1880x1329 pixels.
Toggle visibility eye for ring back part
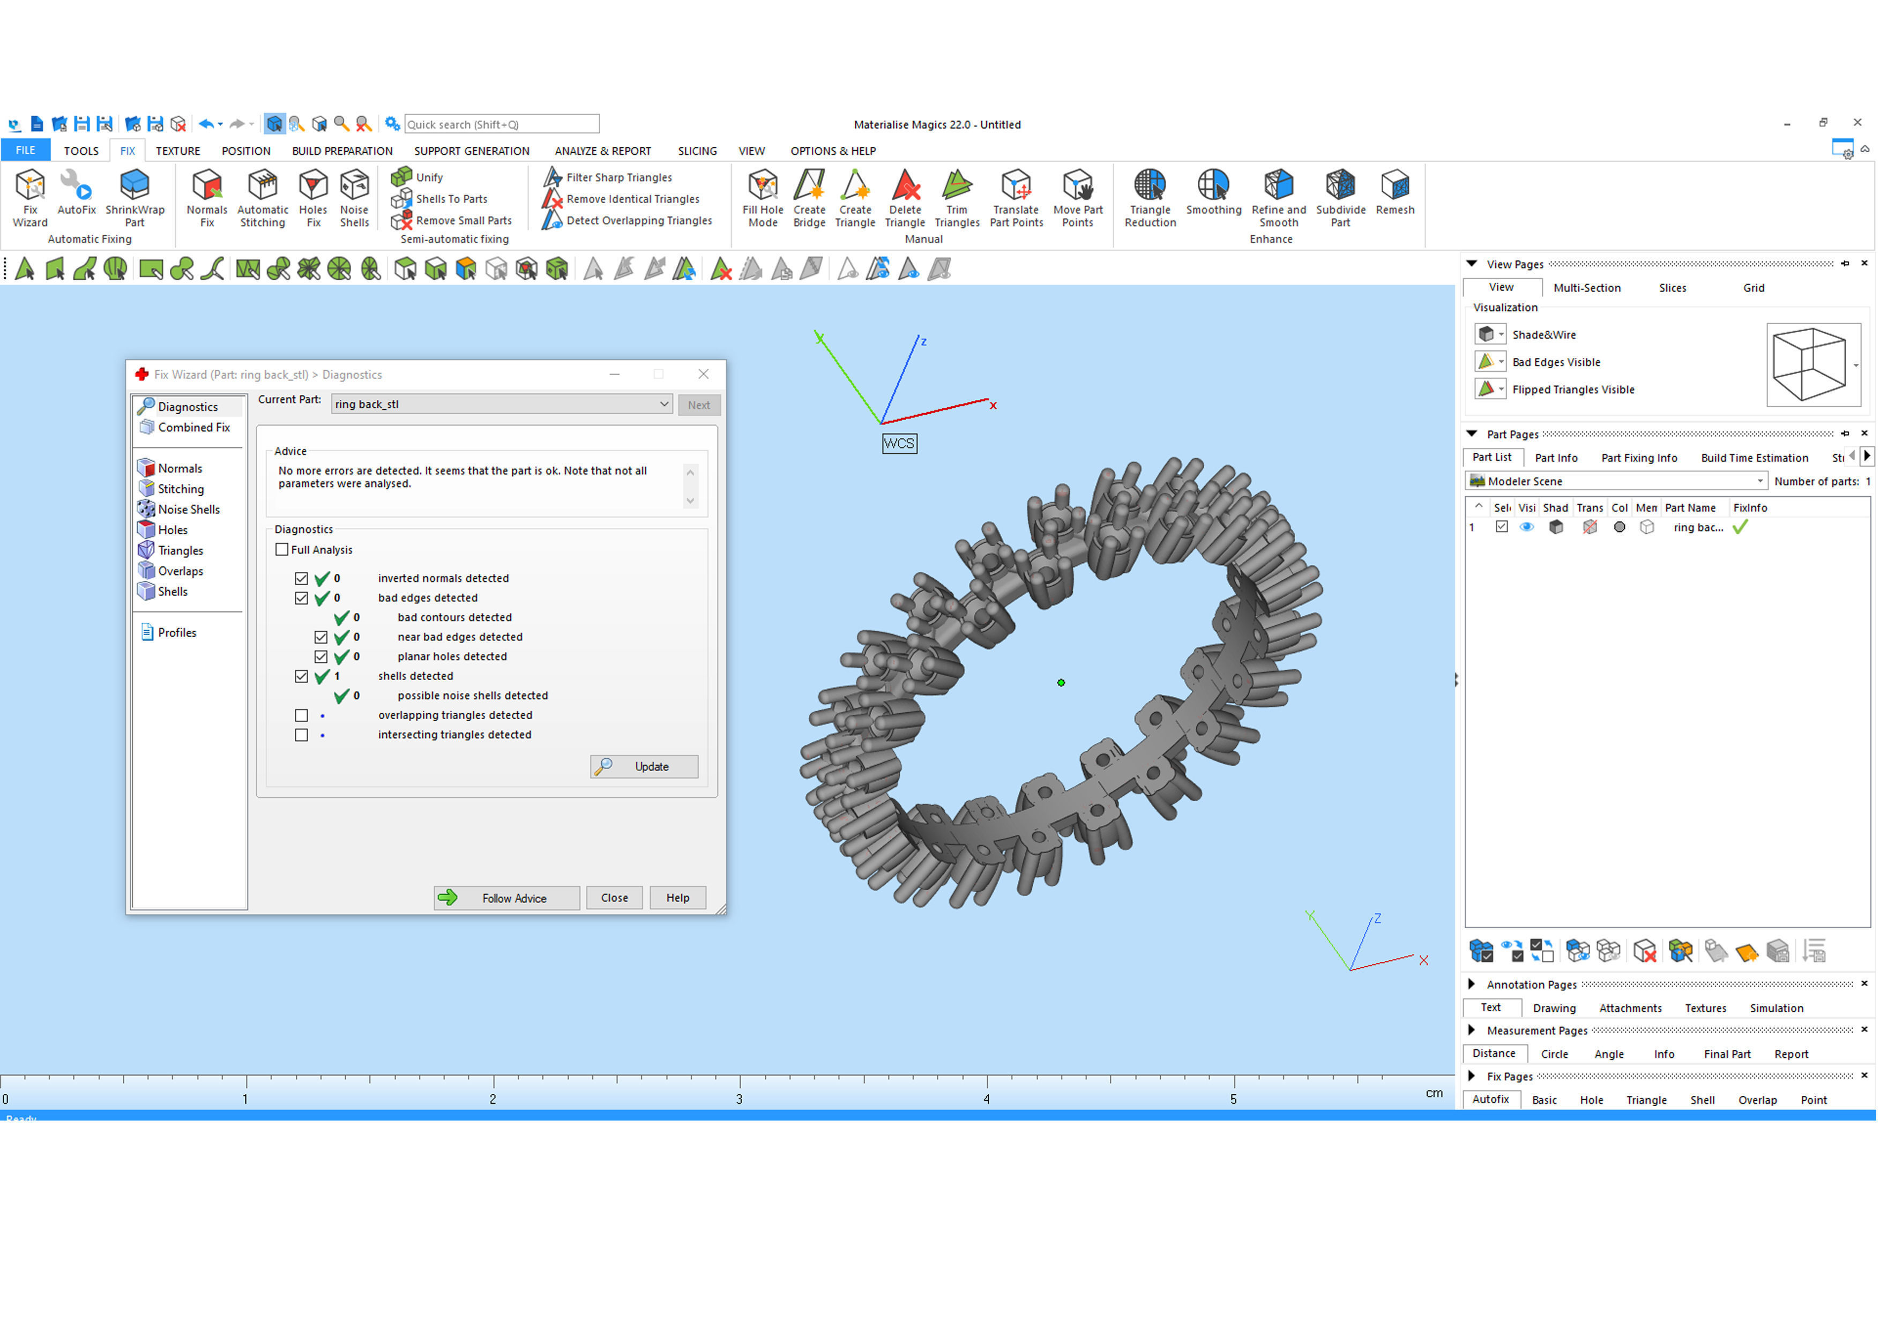tap(1526, 528)
